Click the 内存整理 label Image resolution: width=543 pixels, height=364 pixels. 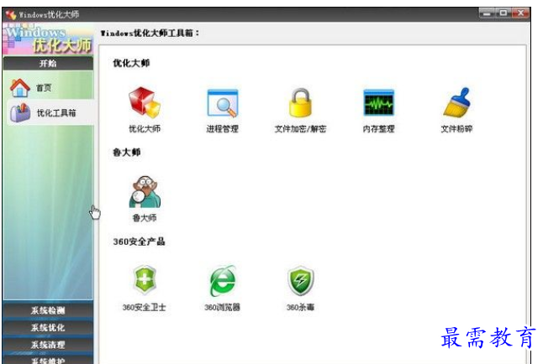[378, 129]
